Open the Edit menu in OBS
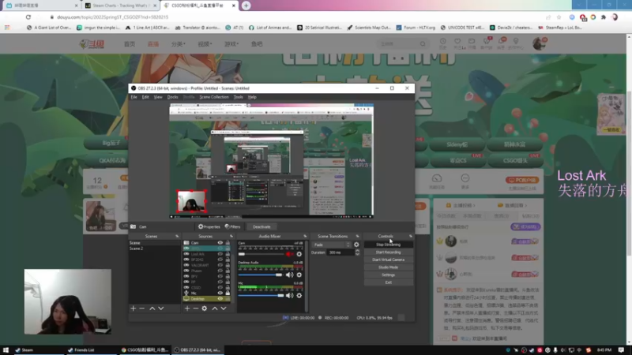The height and width of the screenshot is (355, 632). (x=145, y=97)
